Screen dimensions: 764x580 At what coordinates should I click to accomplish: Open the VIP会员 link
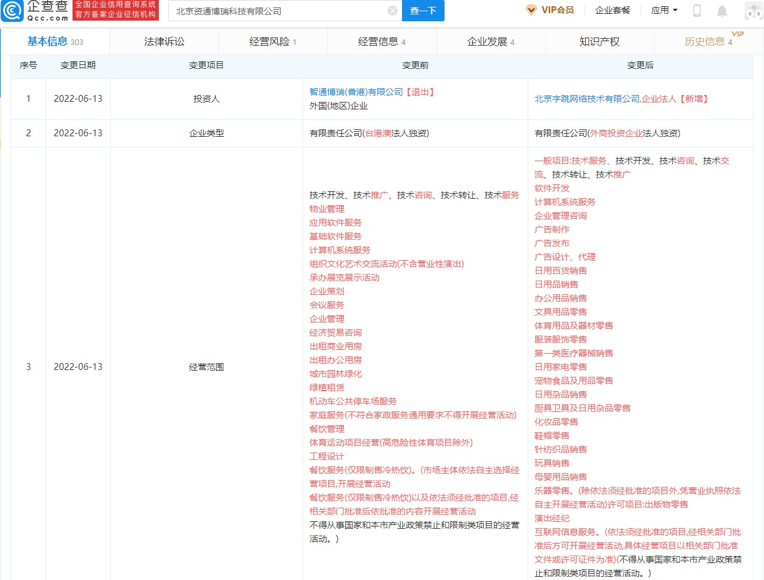click(x=558, y=10)
